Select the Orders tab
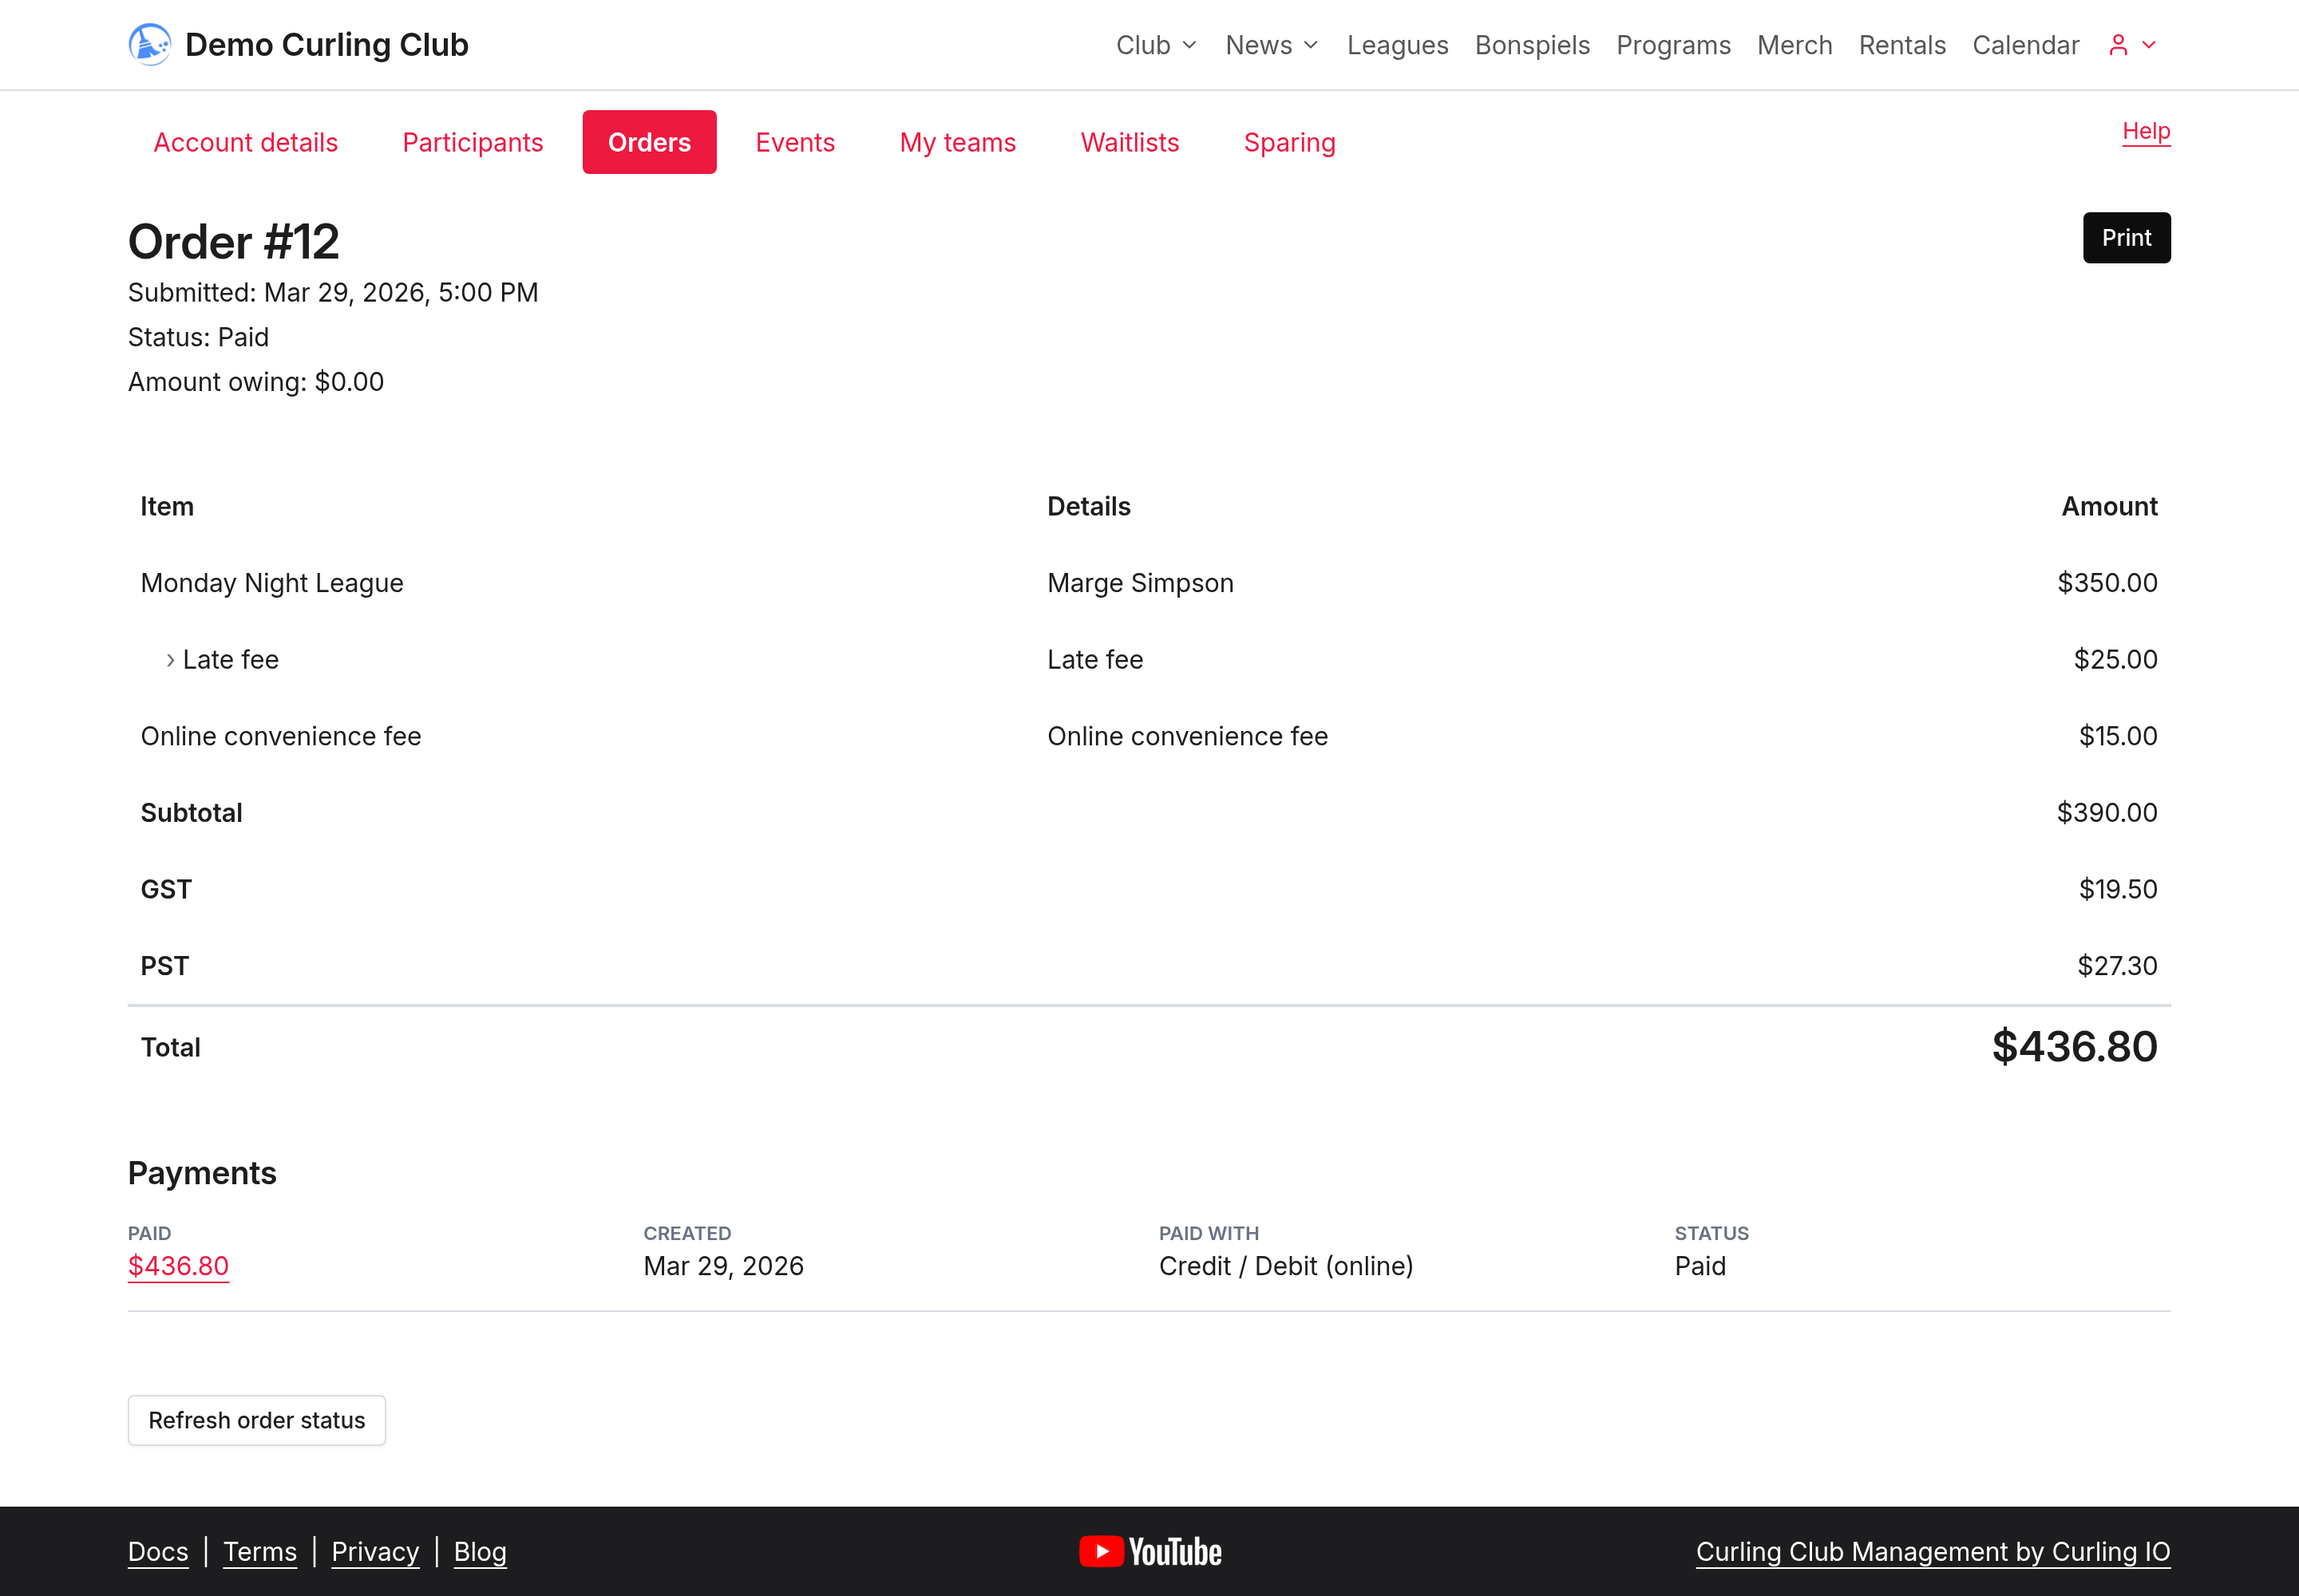Viewport: 2299px width, 1596px height. pos(649,142)
